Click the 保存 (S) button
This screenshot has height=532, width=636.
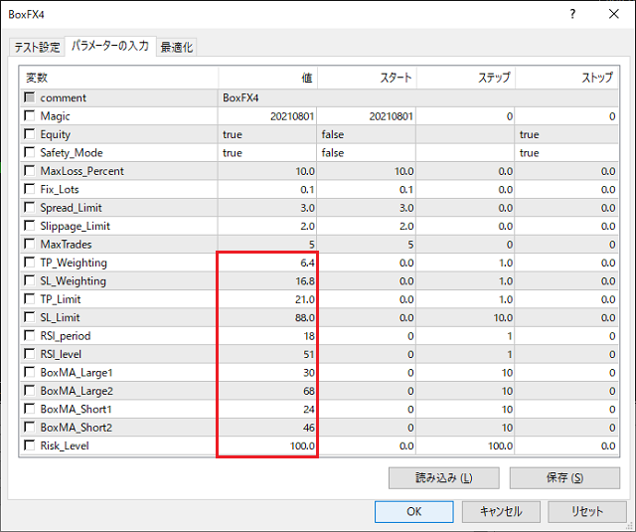tap(564, 477)
